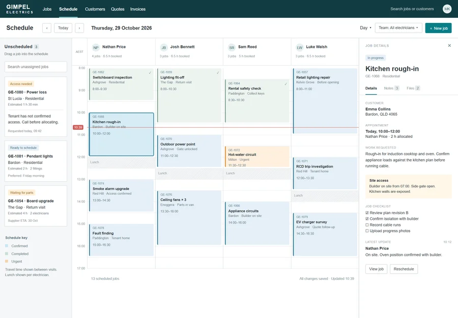
Task: Open the Day view dropdown
Action: tap(365, 28)
